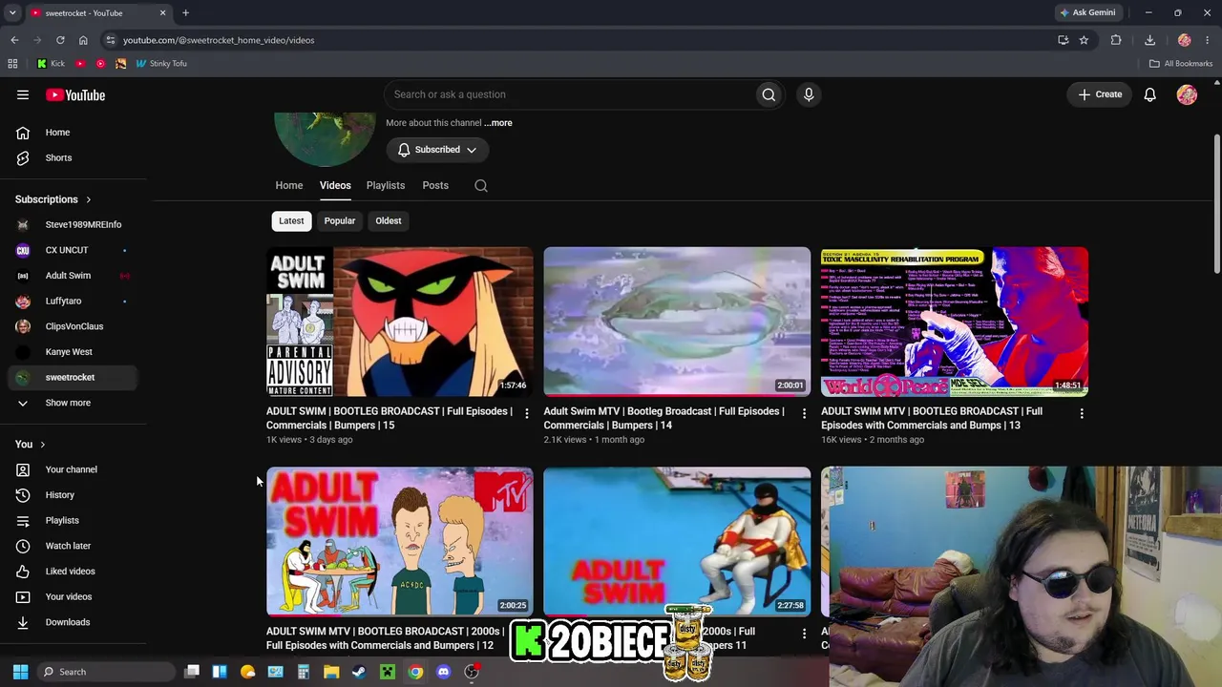Click the Chrome address bar URL
Screen dimensions: 1222x687
coord(219,40)
